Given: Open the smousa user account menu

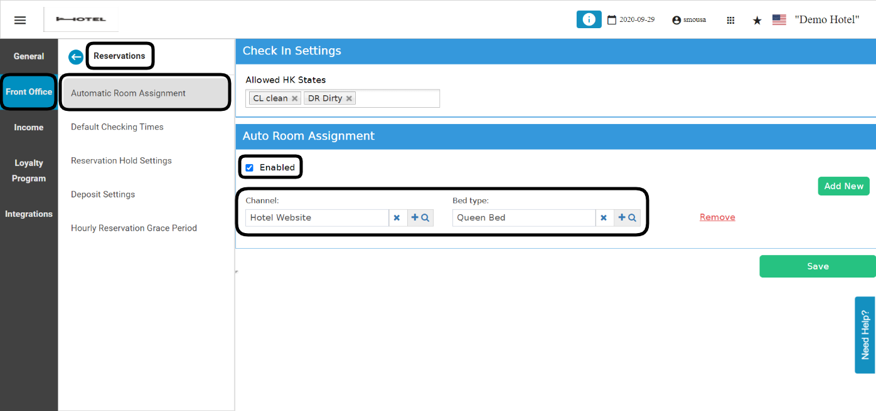Looking at the screenshot, I should click(688, 20).
